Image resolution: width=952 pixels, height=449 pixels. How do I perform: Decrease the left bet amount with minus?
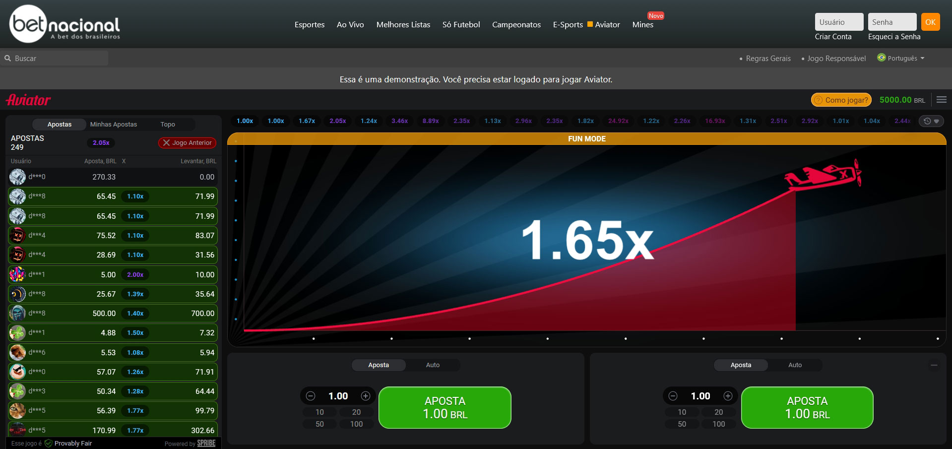point(311,396)
